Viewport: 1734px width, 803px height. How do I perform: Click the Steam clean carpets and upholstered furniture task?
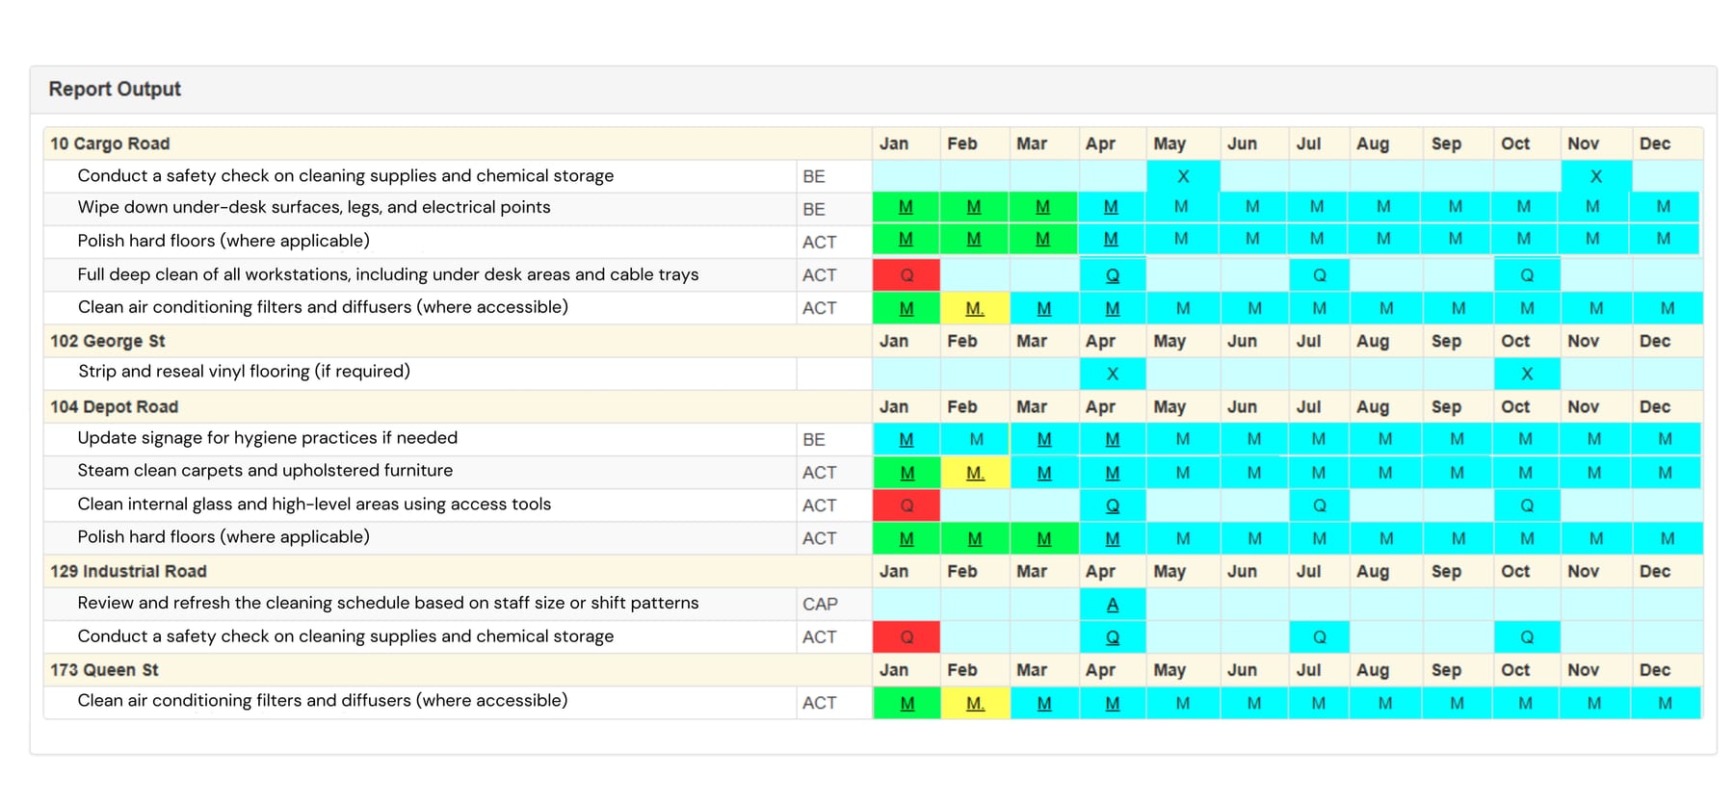pyautogui.click(x=265, y=470)
